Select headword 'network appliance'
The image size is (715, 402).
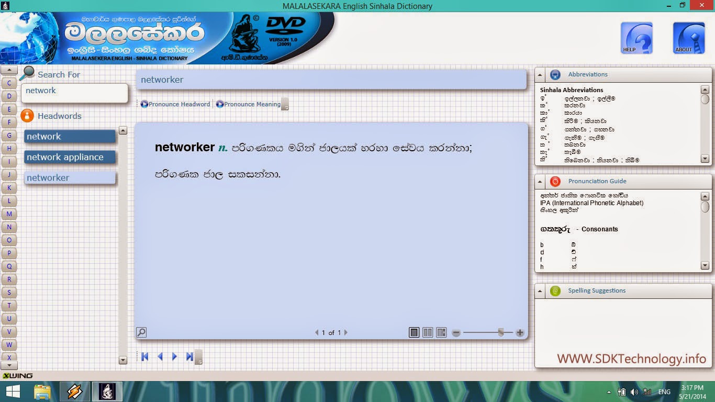click(70, 157)
